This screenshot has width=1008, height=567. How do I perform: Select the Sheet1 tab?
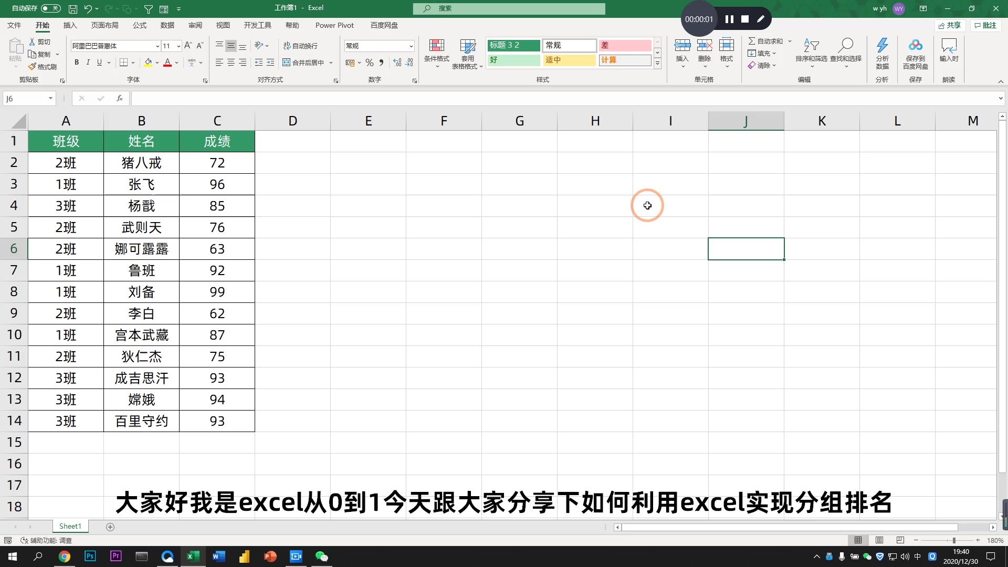(70, 526)
